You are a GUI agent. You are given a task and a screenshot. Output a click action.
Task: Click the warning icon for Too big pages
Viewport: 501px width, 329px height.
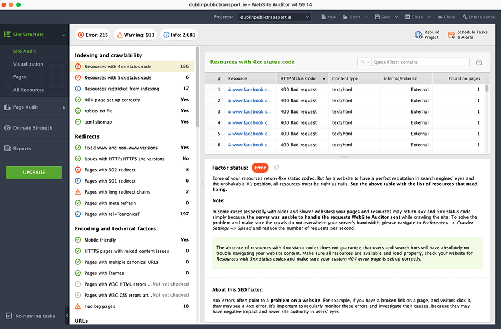pos(77,306)
